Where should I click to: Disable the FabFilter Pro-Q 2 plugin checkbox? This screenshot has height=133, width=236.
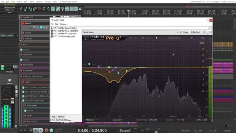tap(52, 31)
